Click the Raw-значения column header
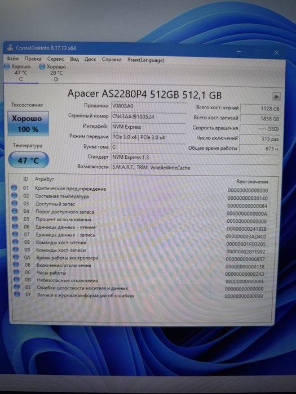The image size is (296, 394). [x=252, y=181]
